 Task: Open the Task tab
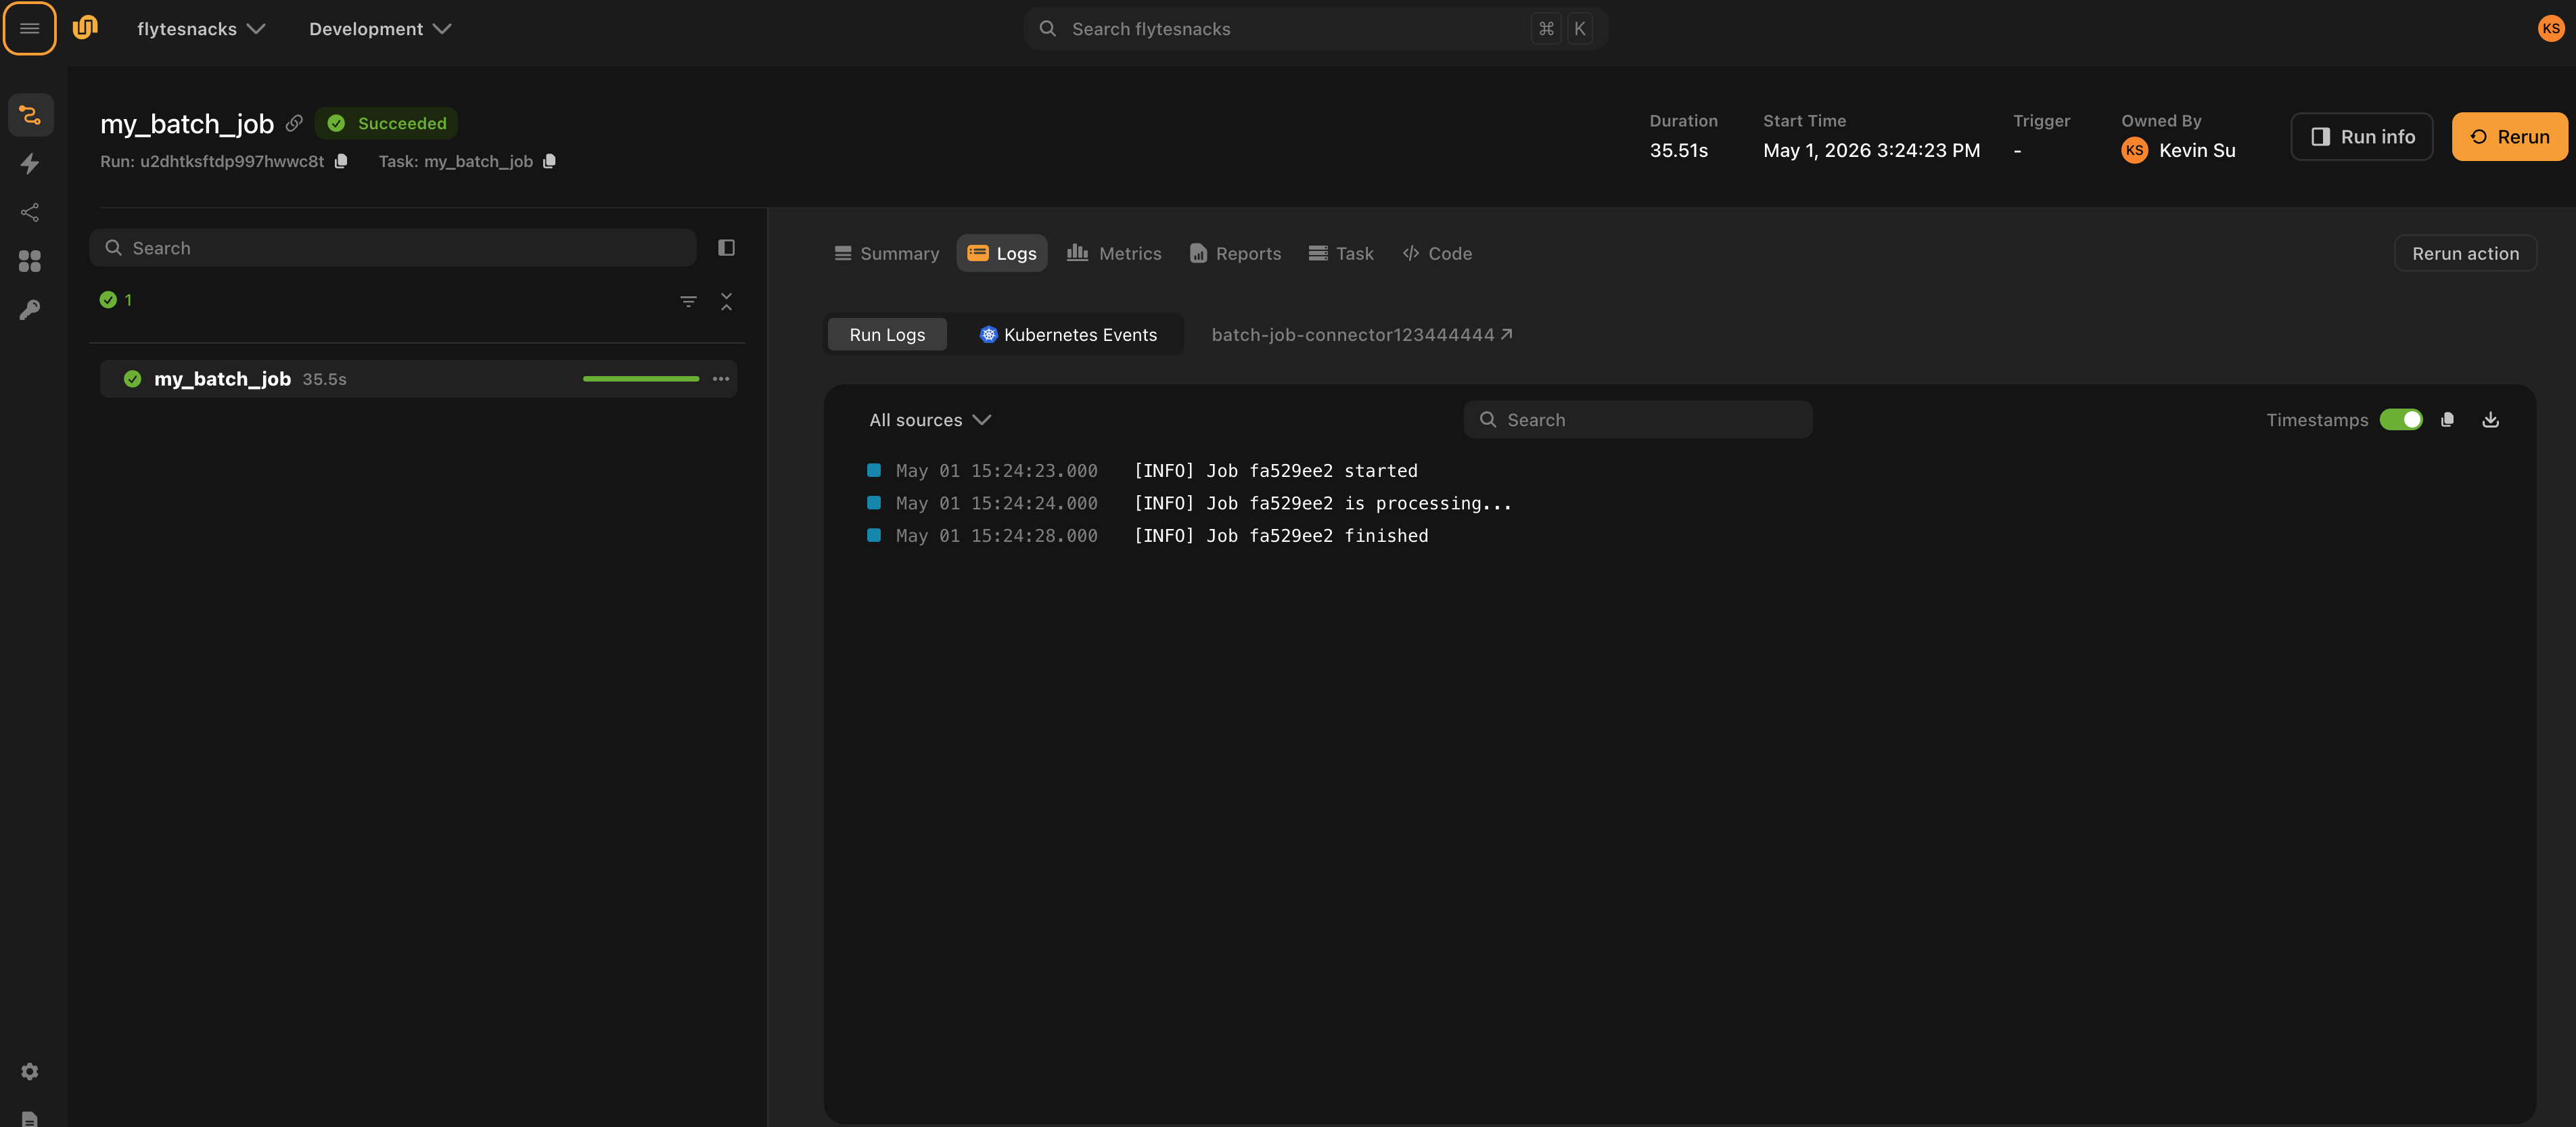coord(1341,254)
